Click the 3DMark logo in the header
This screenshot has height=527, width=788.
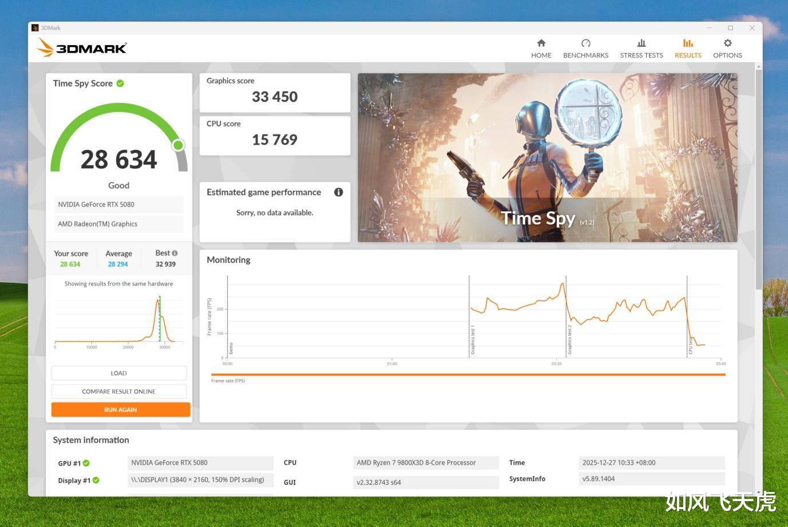(x=82, y=47)
